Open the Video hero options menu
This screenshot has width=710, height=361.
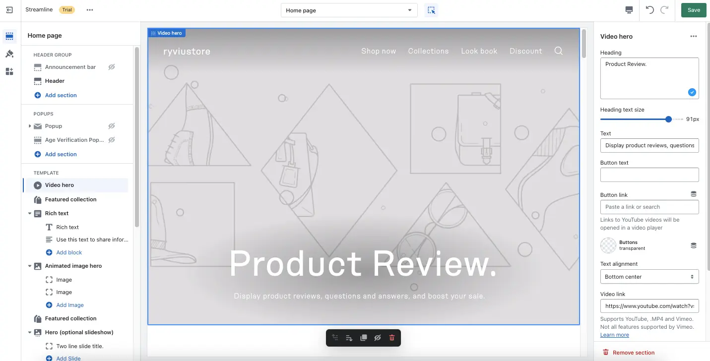pyautogui.click(x=694, y=36)
